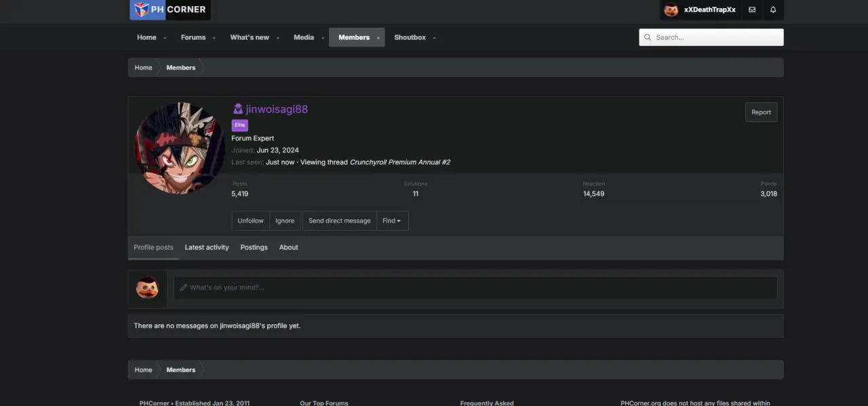Click top breadcrumb Home link
Viewport: 868px width, 406px height.
143,68
